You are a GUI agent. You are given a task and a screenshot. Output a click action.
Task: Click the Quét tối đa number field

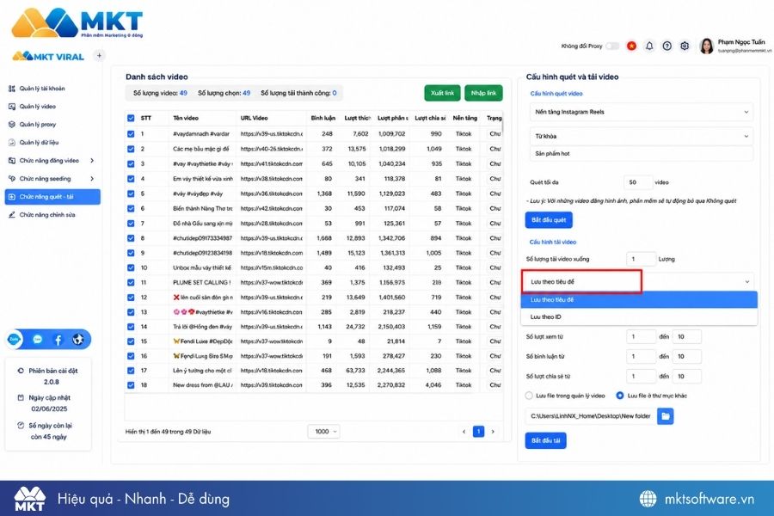[x=638, y=182]
